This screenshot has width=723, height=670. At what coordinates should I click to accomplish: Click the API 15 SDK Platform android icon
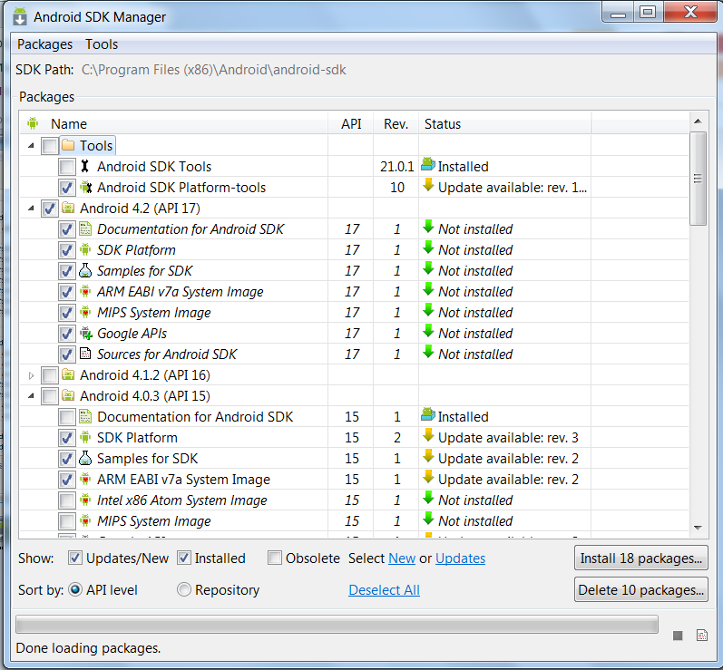click(x=85, y=437)
